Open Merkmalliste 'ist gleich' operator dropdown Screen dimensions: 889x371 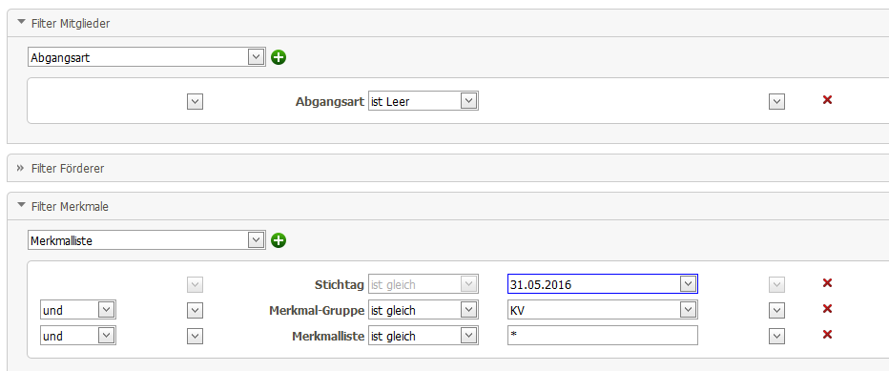pos(423,336)
